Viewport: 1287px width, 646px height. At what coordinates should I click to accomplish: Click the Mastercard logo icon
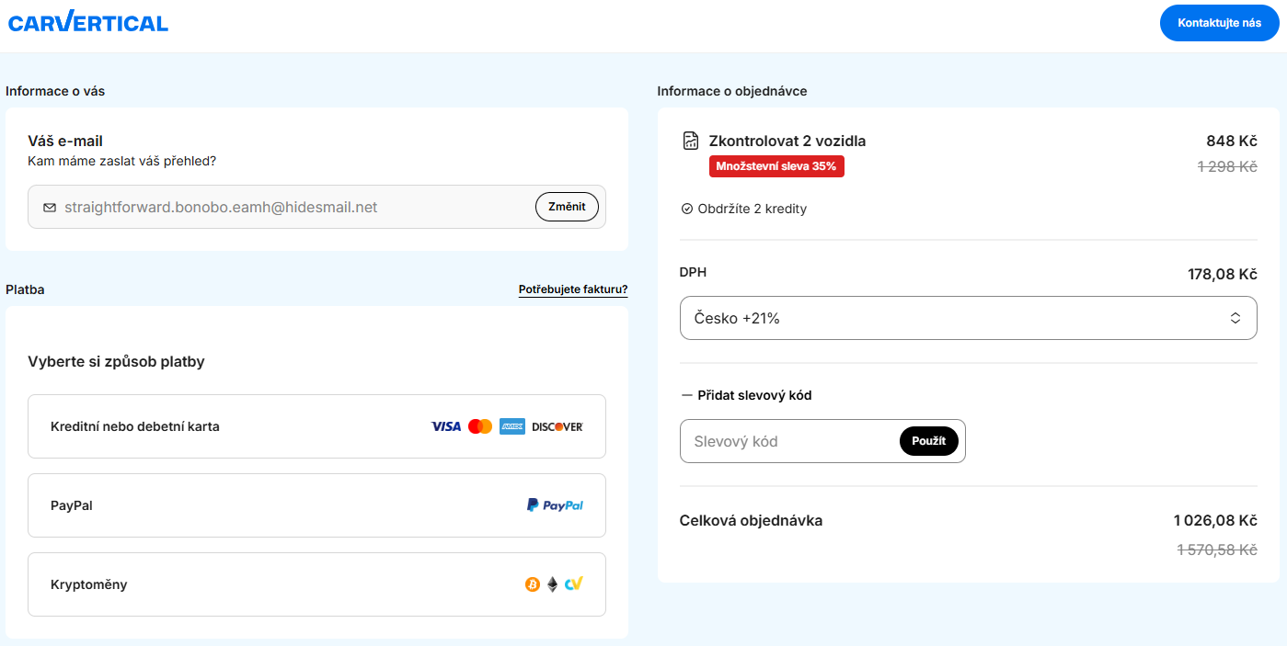[x=480, y=426]
